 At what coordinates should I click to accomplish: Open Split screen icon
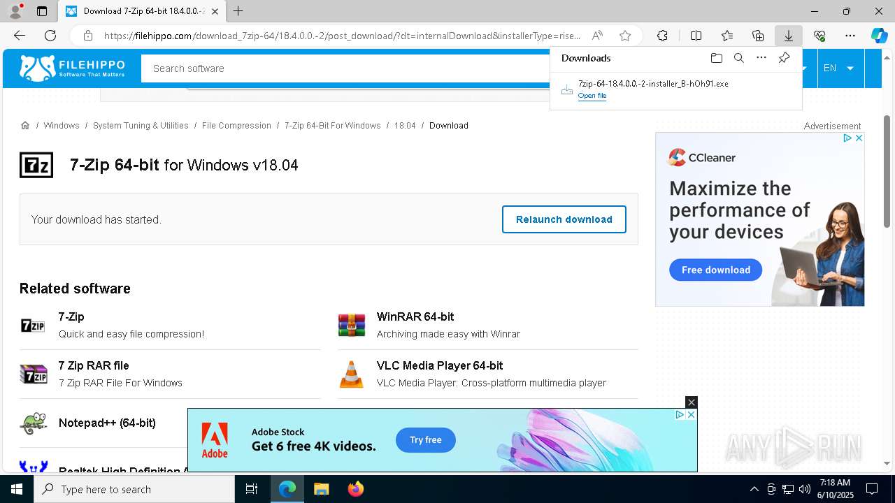[x=696, y=36]
